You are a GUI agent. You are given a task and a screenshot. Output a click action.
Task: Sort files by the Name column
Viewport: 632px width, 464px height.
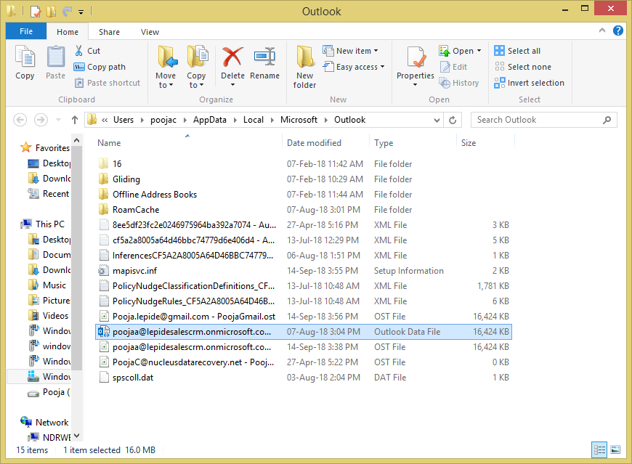[x=109, y=143]
